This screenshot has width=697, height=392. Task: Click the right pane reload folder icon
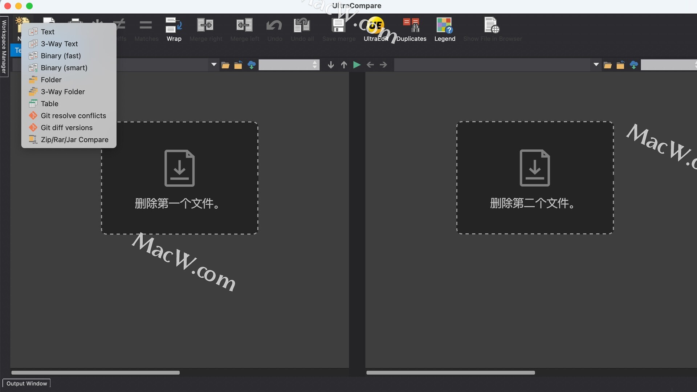(621, 65)
